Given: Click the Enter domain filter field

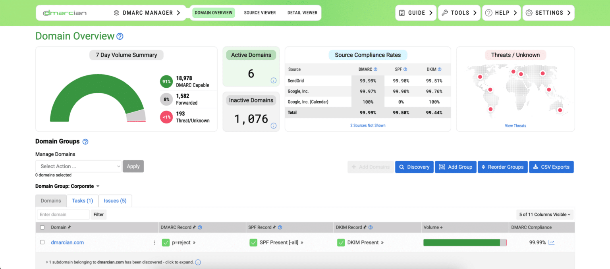Looking at the screenshot, I should (63, 215).
